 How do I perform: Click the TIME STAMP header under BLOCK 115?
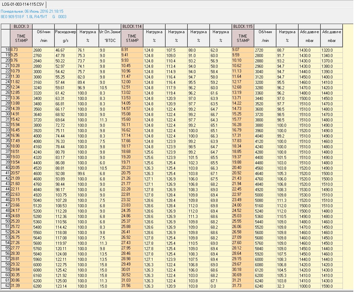click(243, 38)
